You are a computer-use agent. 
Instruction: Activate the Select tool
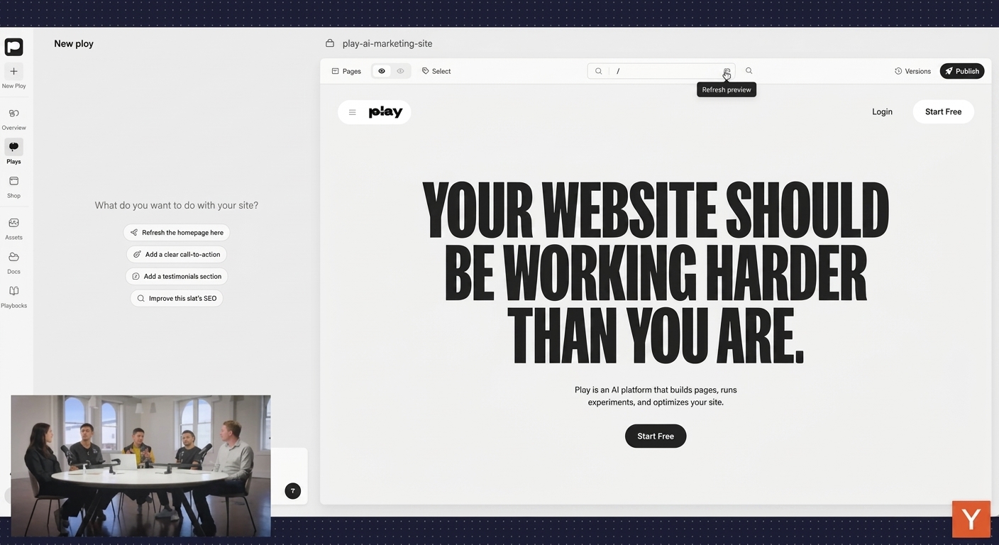coord(436,71)
